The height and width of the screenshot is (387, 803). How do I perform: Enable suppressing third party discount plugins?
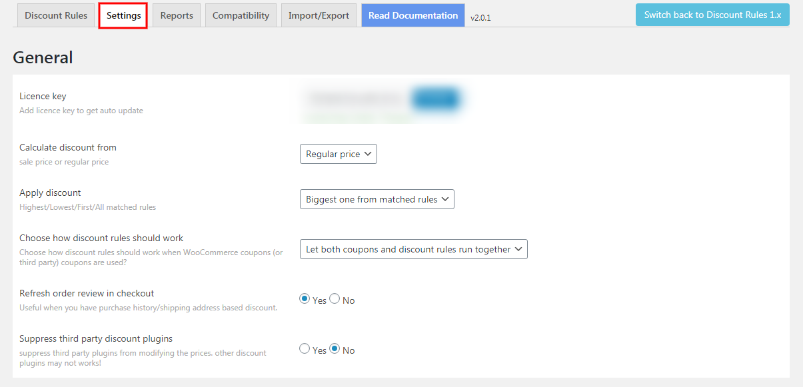pos(305,348)
